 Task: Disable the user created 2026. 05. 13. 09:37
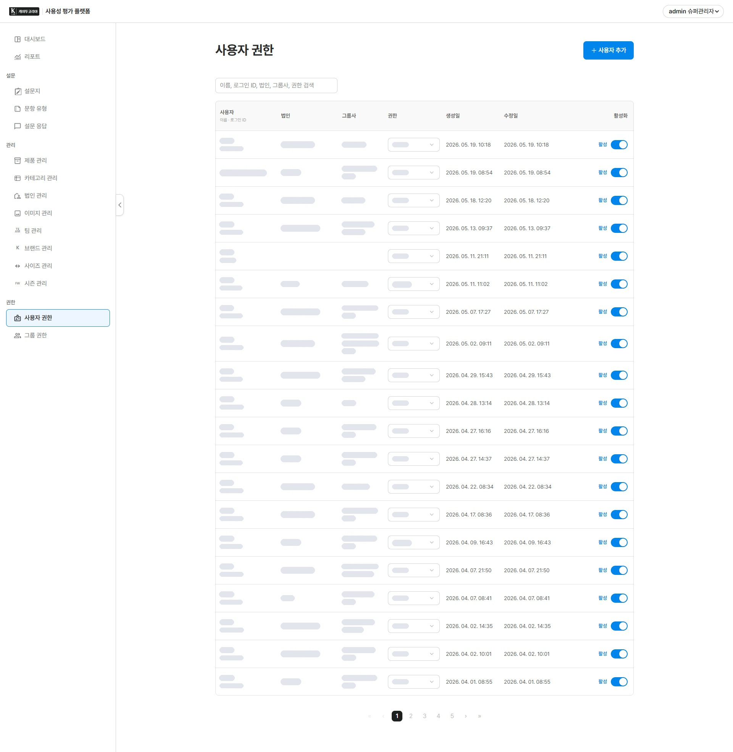[619, 228]
